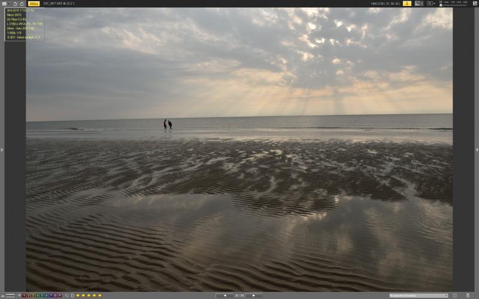The width and height of the screenshot is (479, 299).
Task: Expand the right side panel arrow
Action: pos(477,149)
